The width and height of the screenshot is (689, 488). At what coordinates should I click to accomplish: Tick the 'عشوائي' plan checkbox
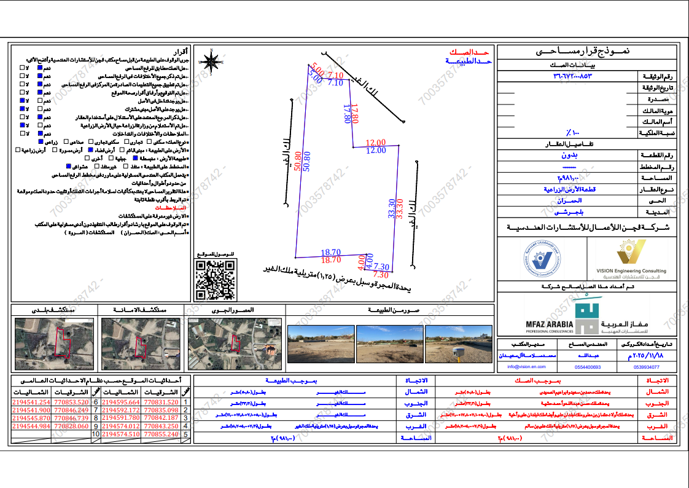69,167
